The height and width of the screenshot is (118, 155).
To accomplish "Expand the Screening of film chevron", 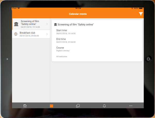I will (47, 24).
